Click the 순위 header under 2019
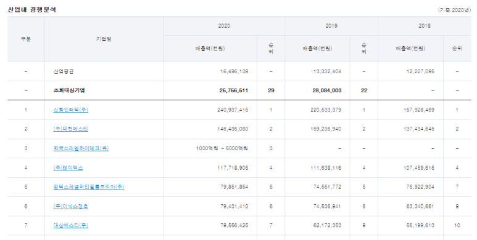The height and width of the screenshot is (240, 477). coord(364,49)
